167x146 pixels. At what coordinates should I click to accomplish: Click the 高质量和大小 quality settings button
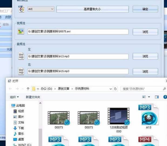tap(92, 9)
